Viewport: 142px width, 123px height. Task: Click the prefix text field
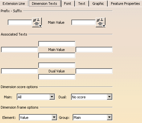(x=20, y=22)
